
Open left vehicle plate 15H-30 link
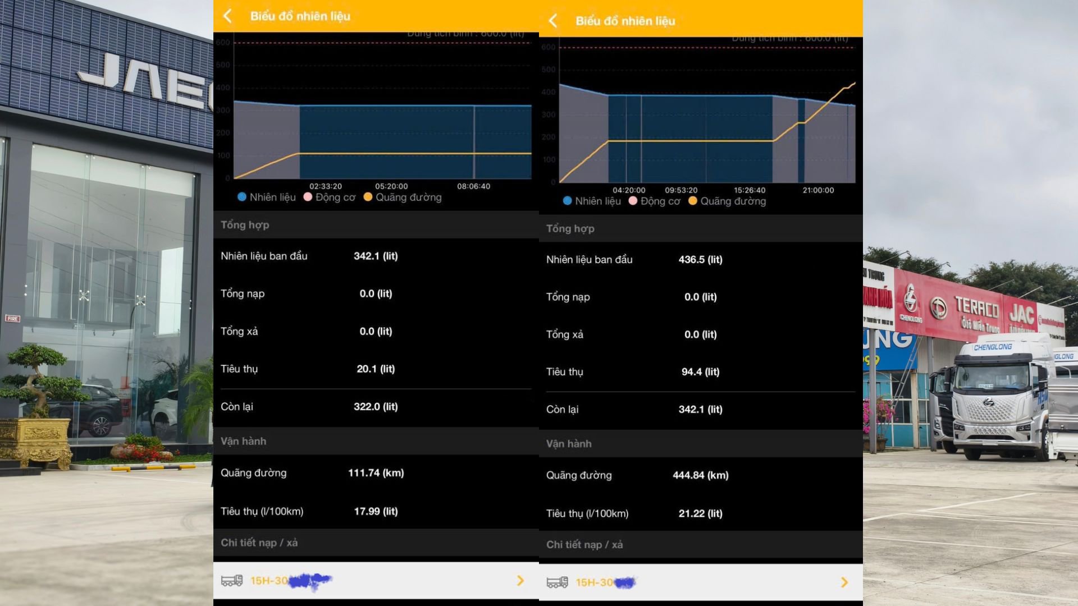(269, 581)
